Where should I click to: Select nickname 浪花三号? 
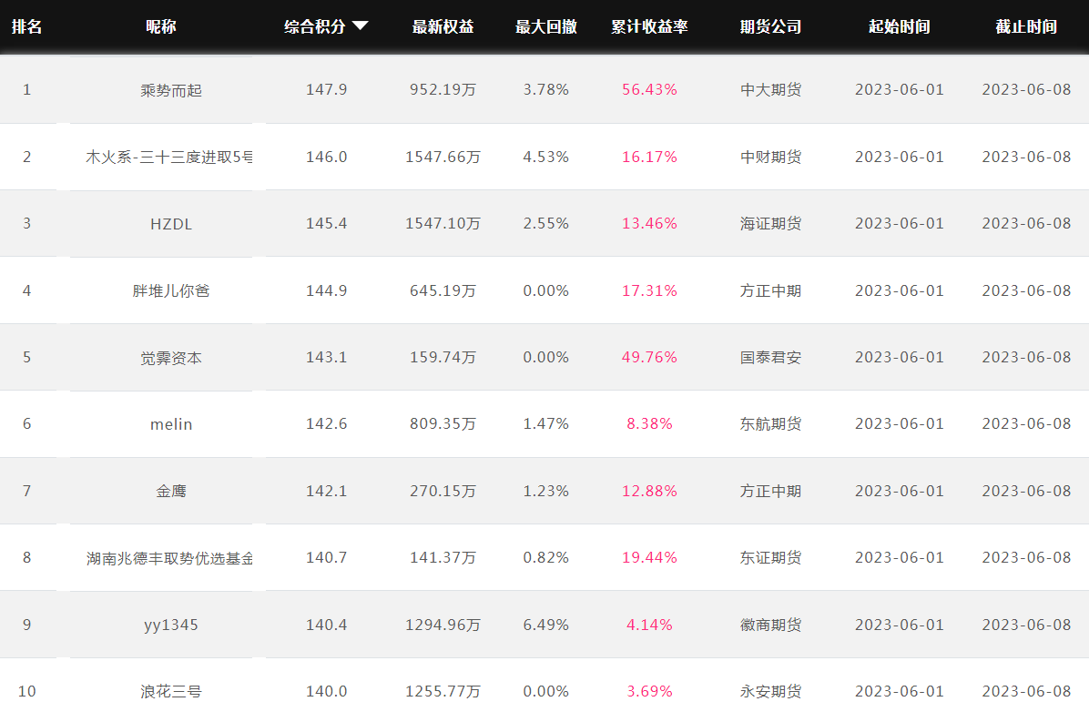click(171, 691)
